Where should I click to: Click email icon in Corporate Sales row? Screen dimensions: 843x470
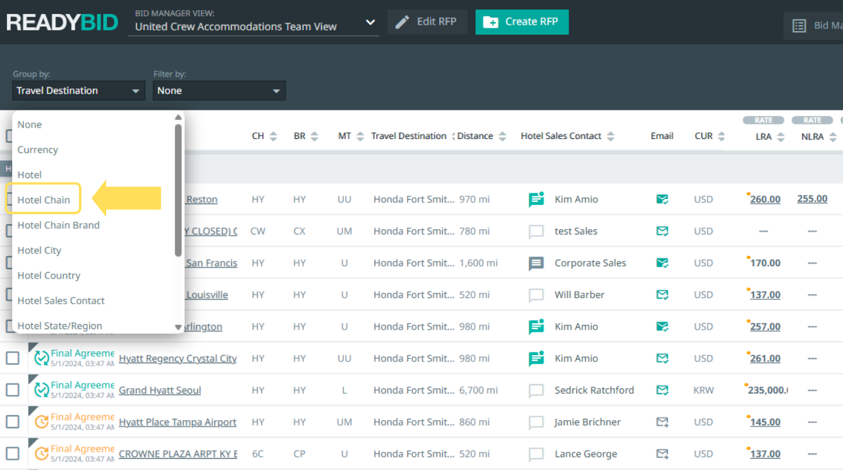coord(662,263)
